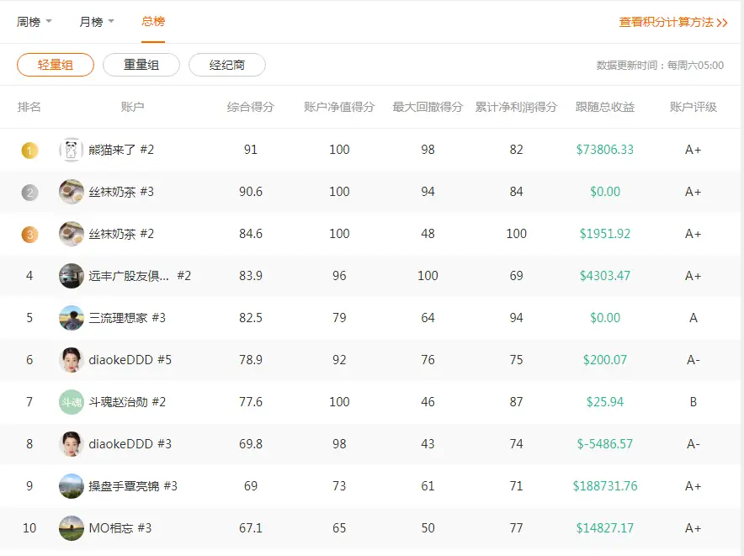Open account 斗魂赵治勋 #2
The width and height of the screenshot is (744, 556).
[x=127, y=402]
